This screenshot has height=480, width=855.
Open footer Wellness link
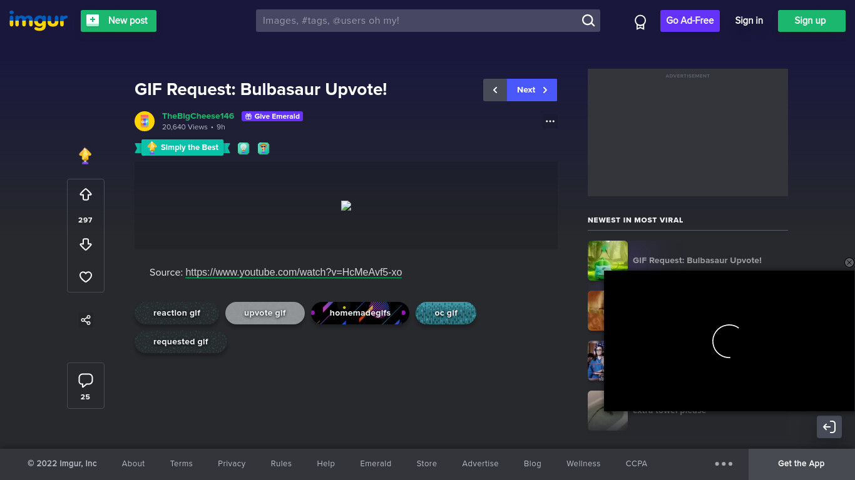583,464
